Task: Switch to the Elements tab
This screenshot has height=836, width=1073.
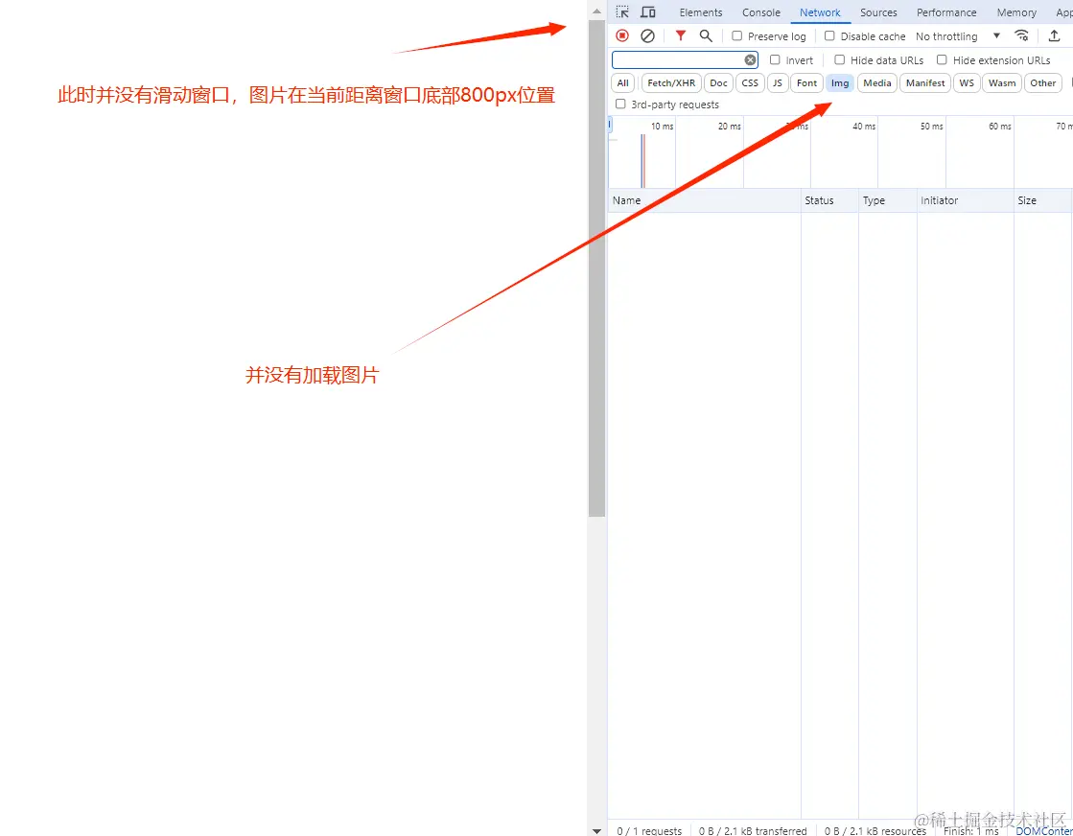Action: pos(701,12)
